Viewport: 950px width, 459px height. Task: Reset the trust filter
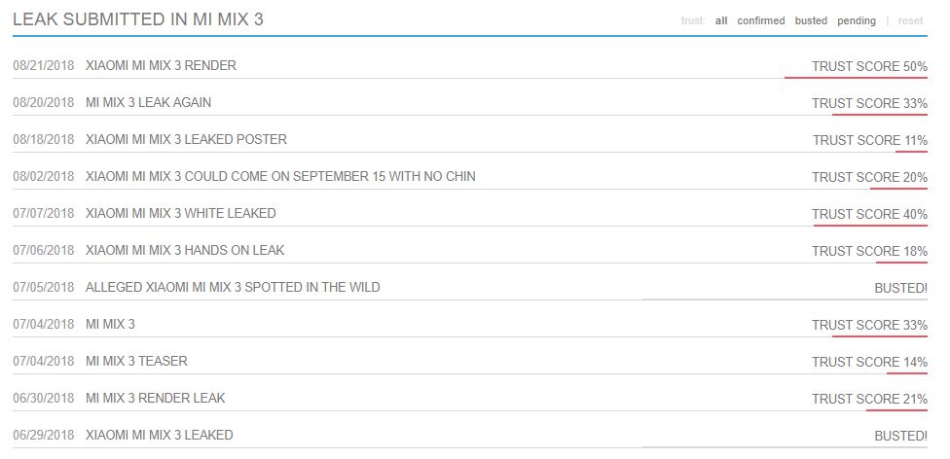pyautogui.click(x=910, y=20)
